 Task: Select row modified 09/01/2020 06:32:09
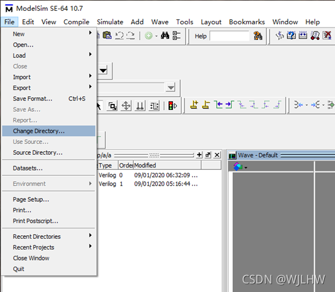159,175
